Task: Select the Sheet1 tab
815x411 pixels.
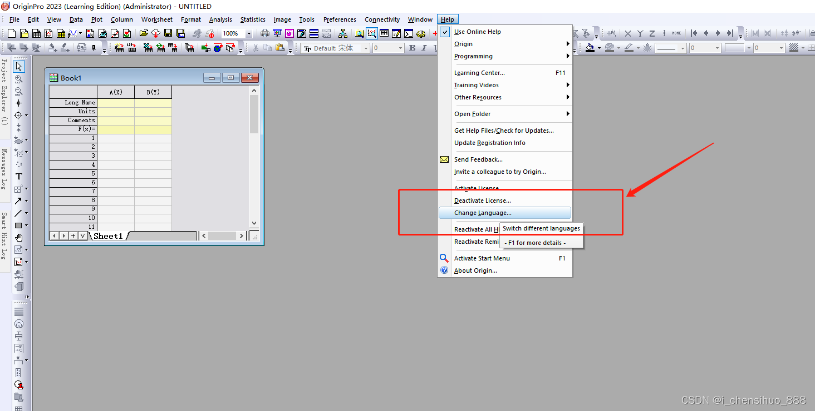Action: pyautogui.click(x=108, y=236)
